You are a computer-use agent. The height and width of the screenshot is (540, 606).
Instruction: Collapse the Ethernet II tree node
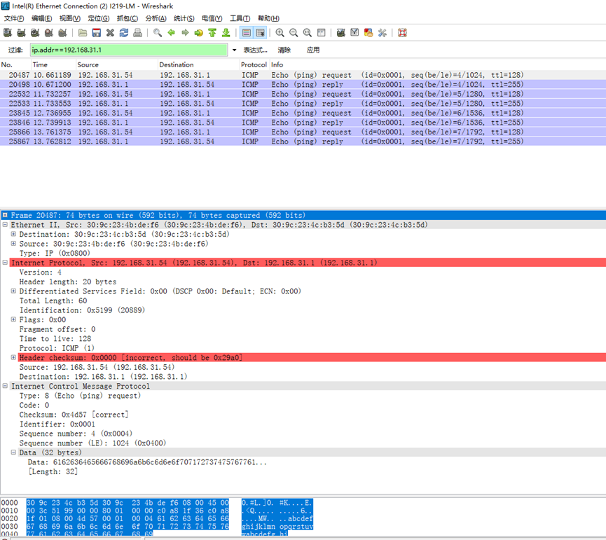pos(5,224)
